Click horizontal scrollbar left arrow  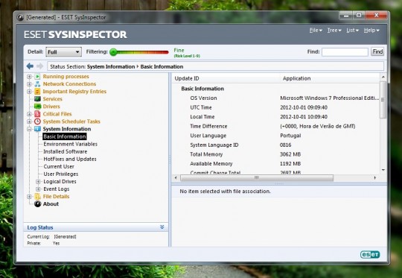(x=176, y=177)
